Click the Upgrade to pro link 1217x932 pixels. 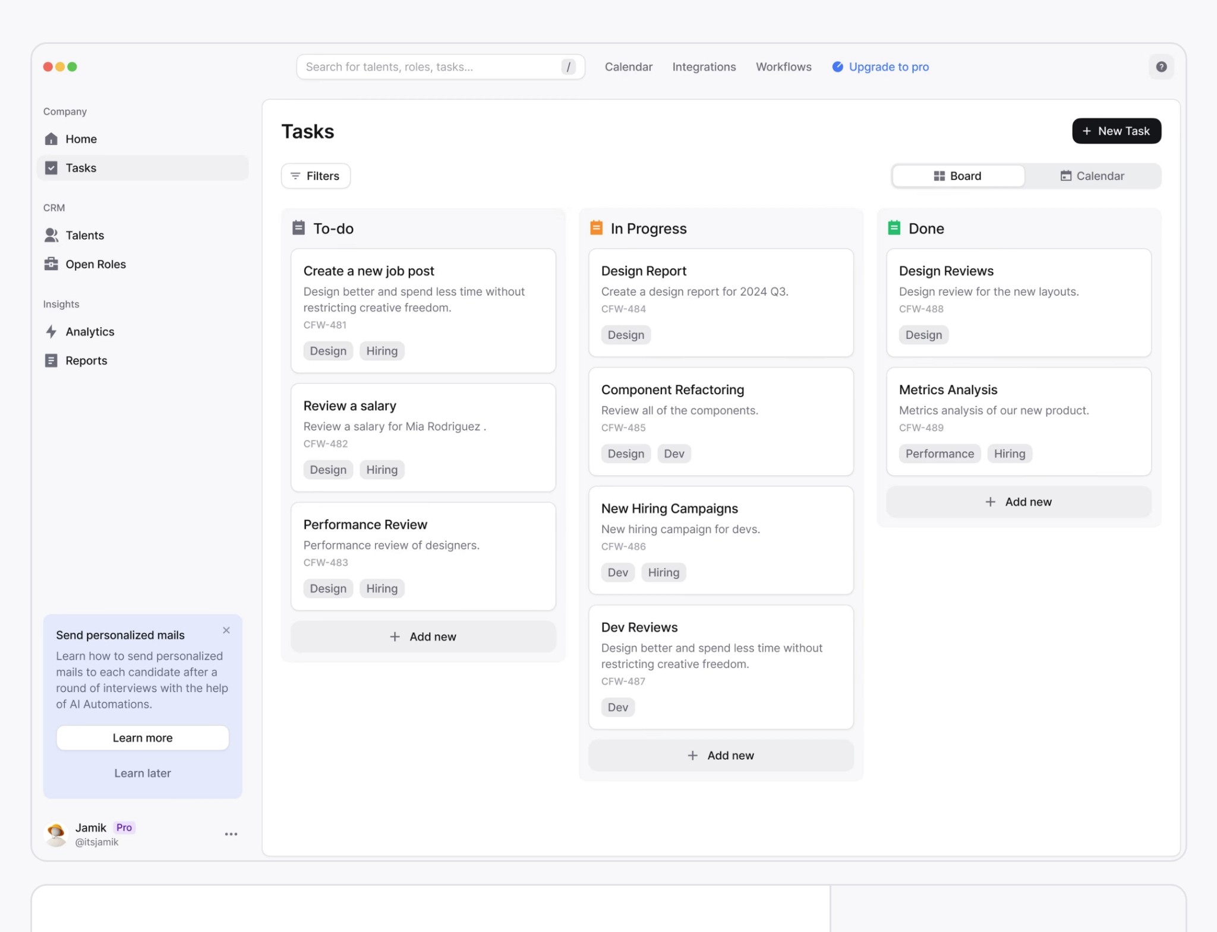[x=888, y=67]
